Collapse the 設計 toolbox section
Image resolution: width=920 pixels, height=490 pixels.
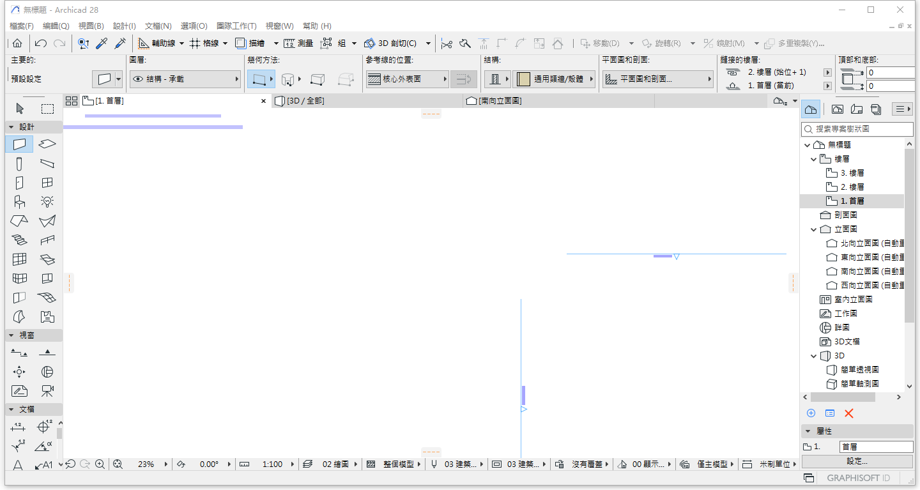[11, 127]
